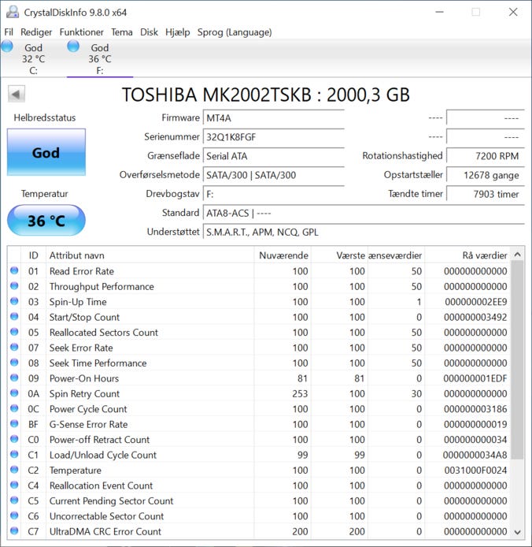Screen dimensions: 532x547
Task: Click the status orb for Read Error Rate
Action: [14, 271]
